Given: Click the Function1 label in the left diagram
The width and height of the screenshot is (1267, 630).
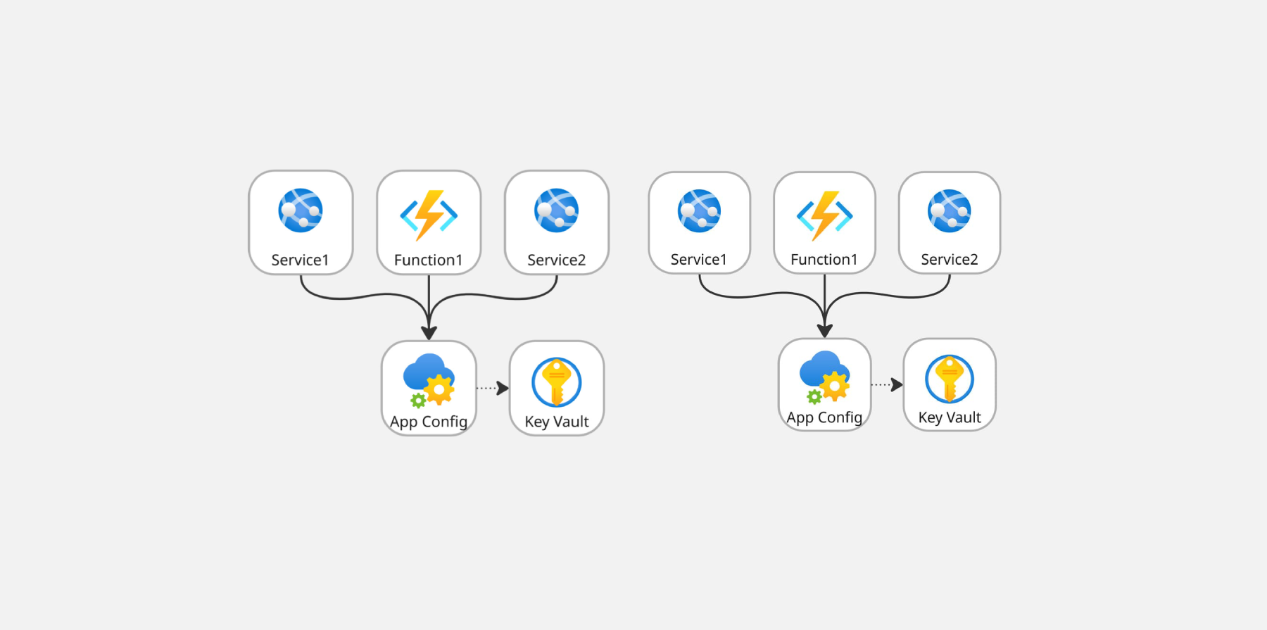Looking at the screenshot, I should pos(429,260).
